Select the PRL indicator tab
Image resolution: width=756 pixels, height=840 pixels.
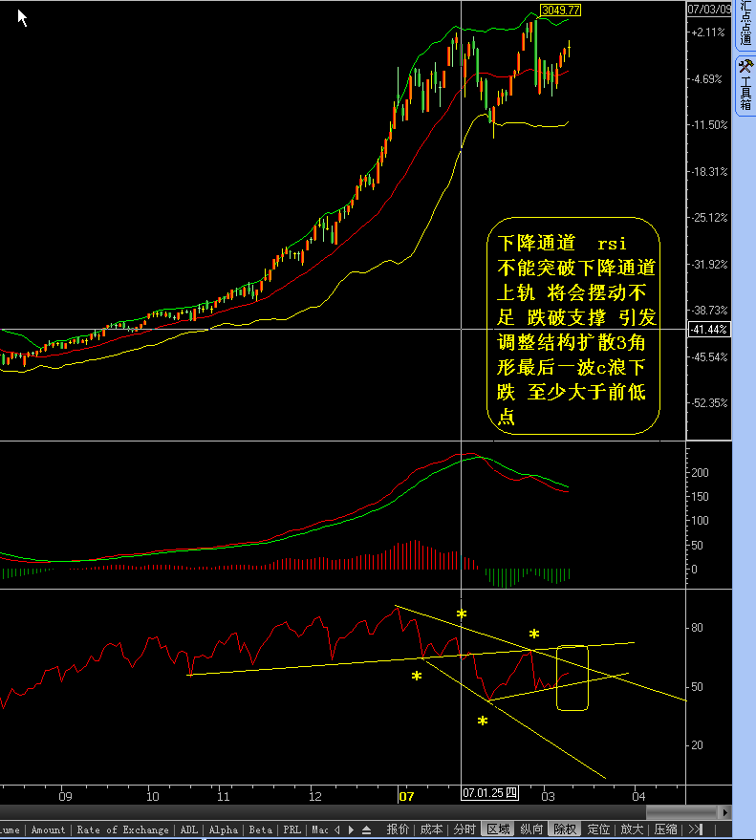(292, 829)
